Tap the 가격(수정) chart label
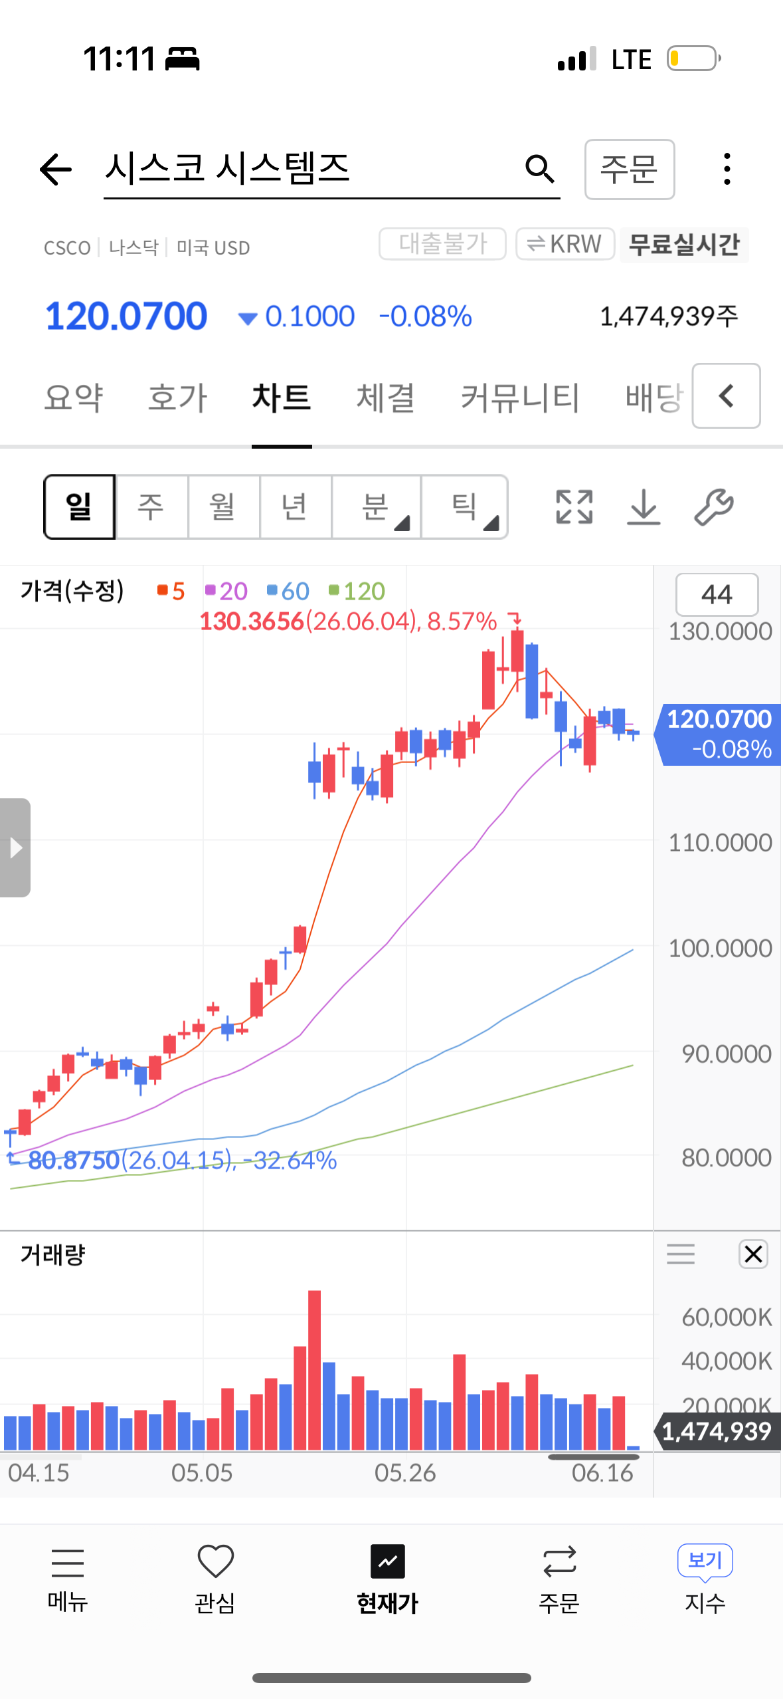 point(72,590)
